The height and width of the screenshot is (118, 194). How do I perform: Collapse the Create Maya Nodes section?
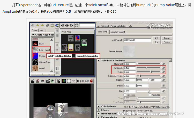point(33,35)
